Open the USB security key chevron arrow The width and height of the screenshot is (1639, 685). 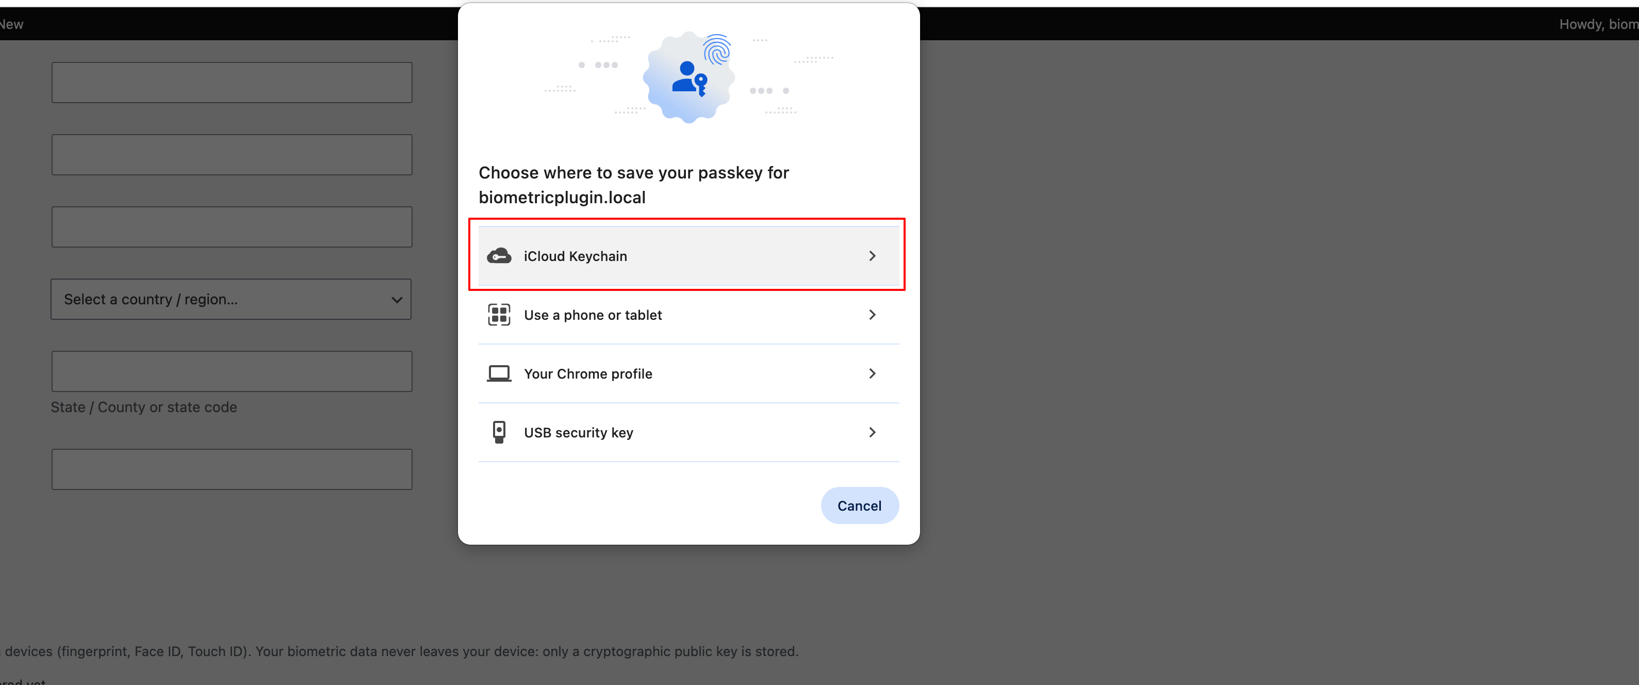(x=872, y=432)
